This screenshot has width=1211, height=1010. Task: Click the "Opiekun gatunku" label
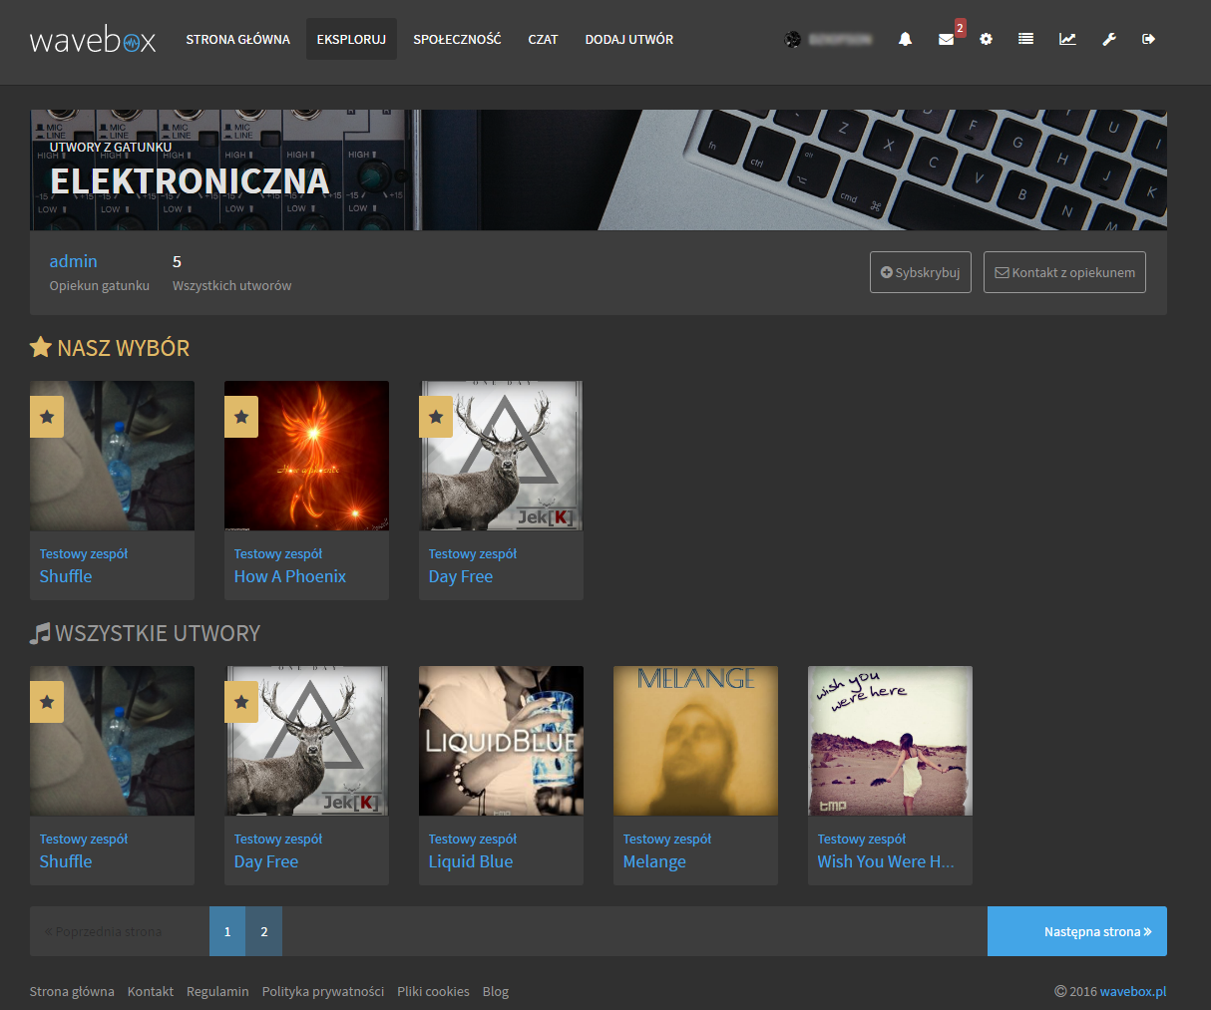tap(100, 285)
